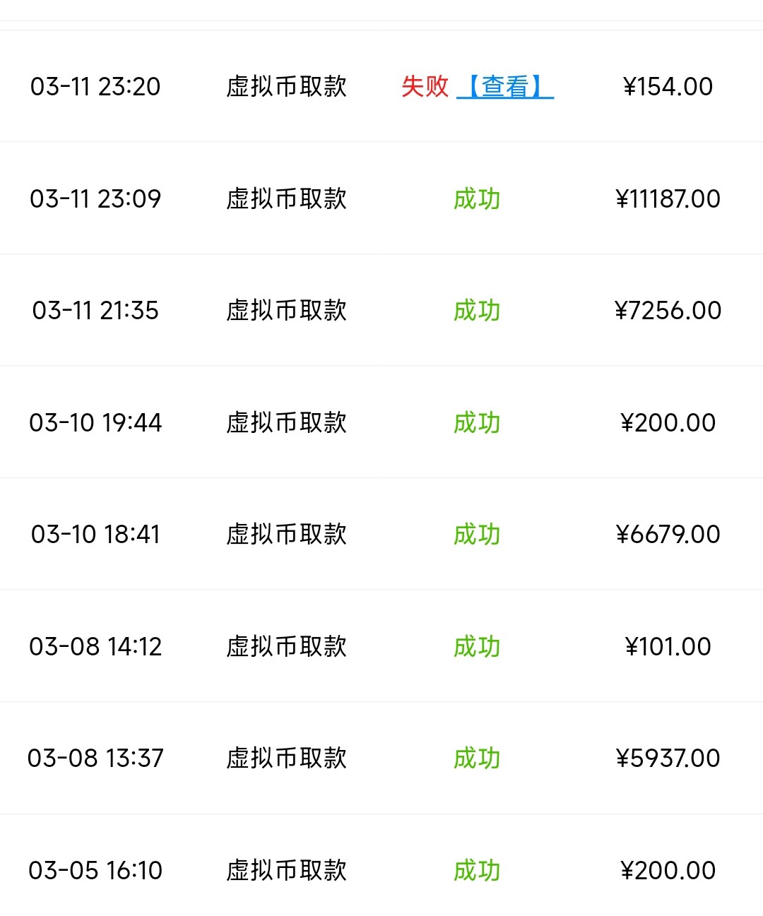Tap the ¥5937.00 amount
The image size is (763, 916).
668,759
